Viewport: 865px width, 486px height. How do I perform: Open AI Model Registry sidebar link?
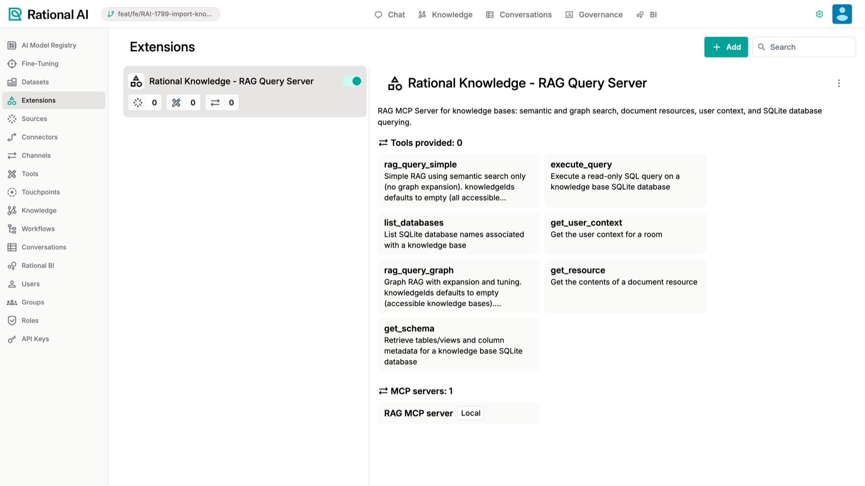point(54,45)
